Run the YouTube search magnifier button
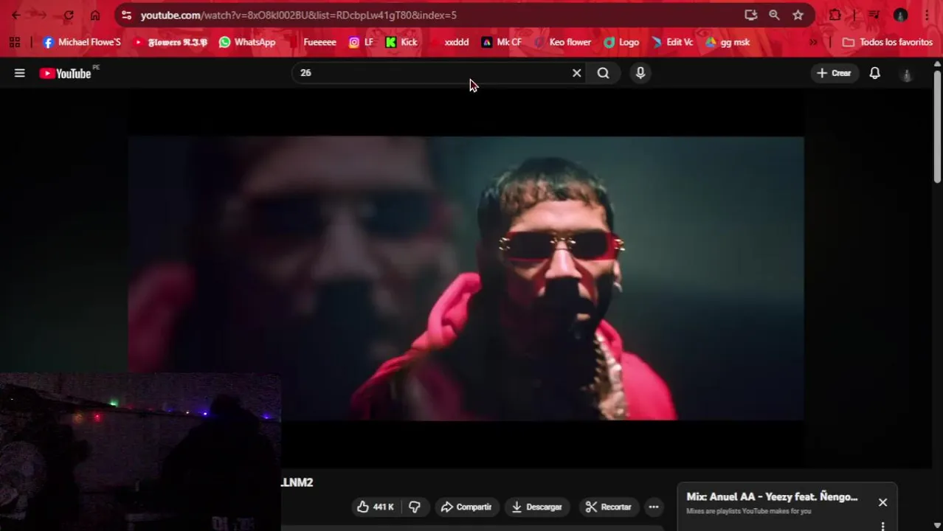Screen dimensions: 943x531 click(x=604, y=73)
